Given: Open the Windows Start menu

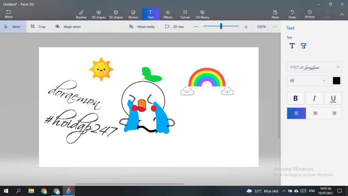Looking at the screenshot, I should pos(6,191).
